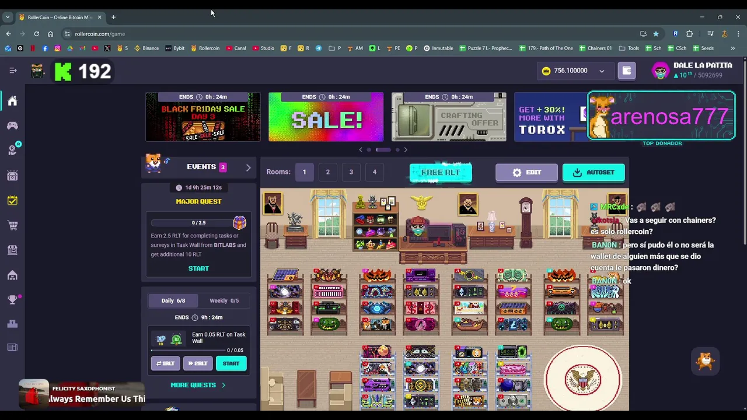
Task: Click the daily quest 0/0.05 progress bar
Action: click(x=189, y=350)
